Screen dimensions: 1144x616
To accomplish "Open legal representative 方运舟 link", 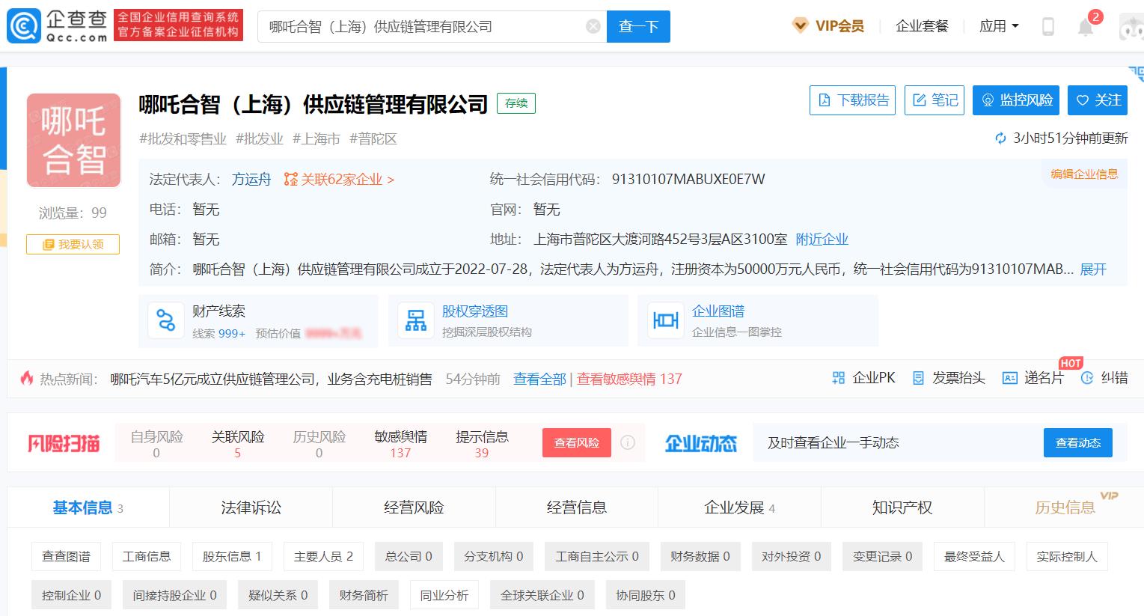I will point(251,180).
